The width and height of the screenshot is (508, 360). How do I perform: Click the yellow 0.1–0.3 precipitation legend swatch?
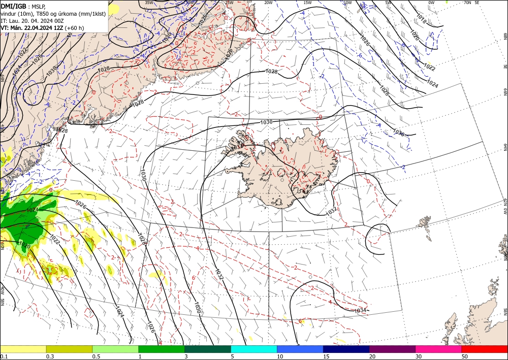click(23, 349)
